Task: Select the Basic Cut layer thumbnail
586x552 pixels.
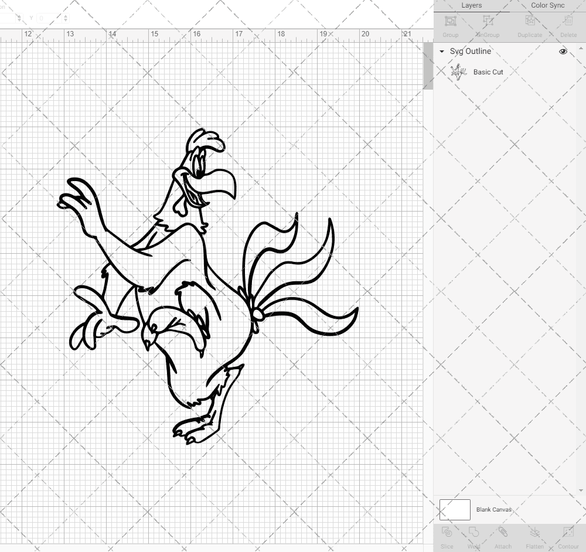Action: 459,72
